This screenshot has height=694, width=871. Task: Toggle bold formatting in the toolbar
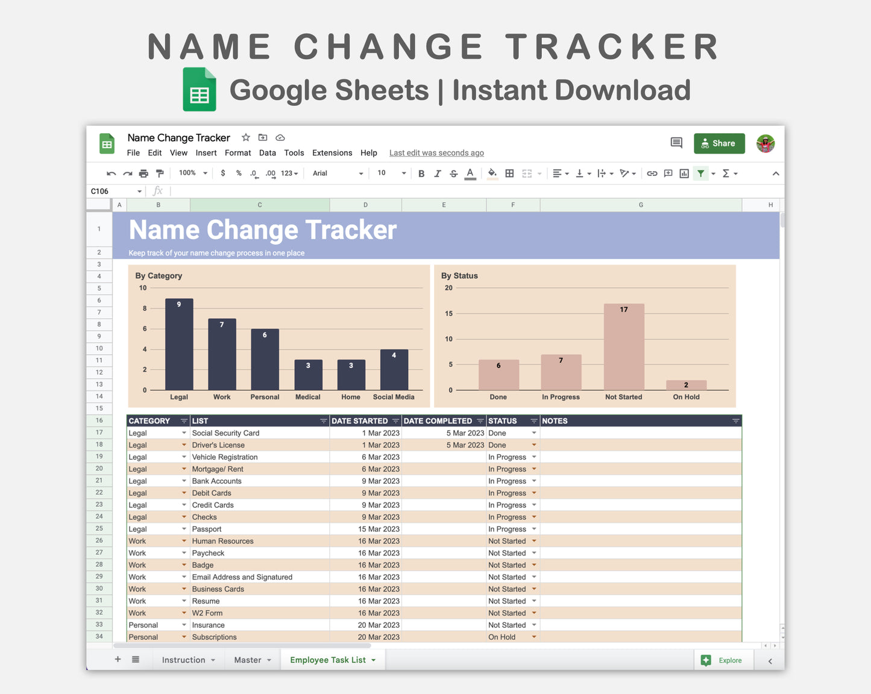point(421,173)
